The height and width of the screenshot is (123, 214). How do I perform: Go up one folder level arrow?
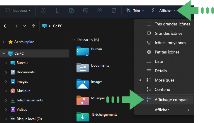click(x=33, y=26)
